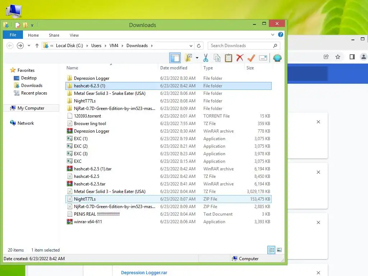Click the folder options toolbar icon

tap(188, 58)
